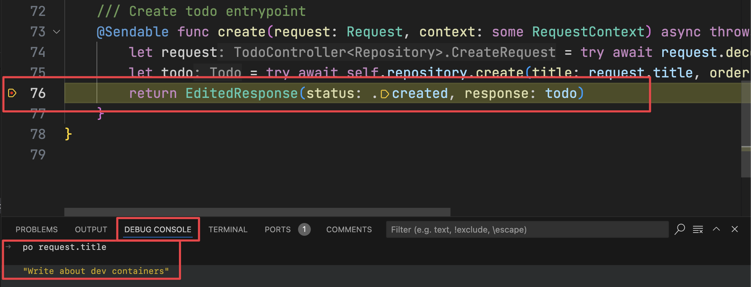Viewport: 751px width, 287px height.
Task: View the COMMENTS tab
Action: coord(349,230)
